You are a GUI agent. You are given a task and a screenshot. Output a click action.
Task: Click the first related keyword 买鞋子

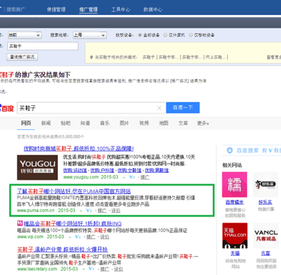pos(148,57)
